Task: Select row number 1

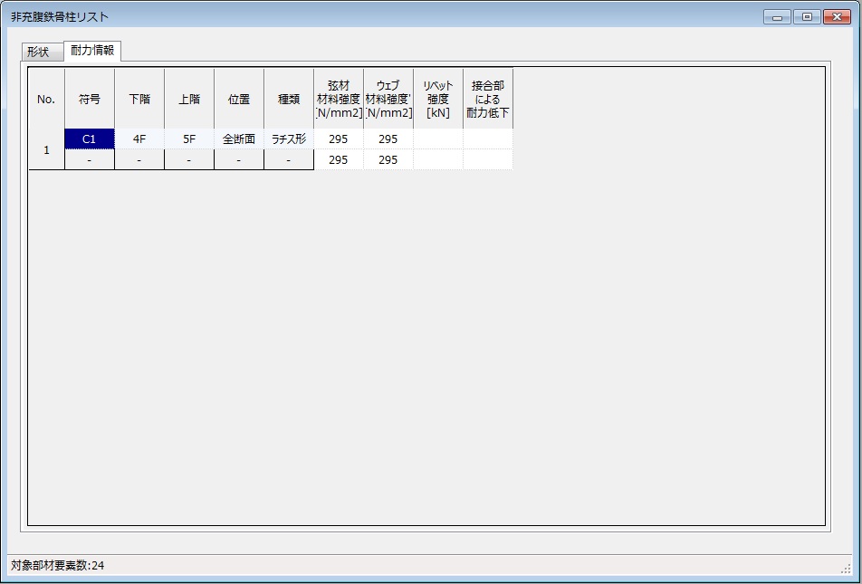Action: [x=46, y=149]
